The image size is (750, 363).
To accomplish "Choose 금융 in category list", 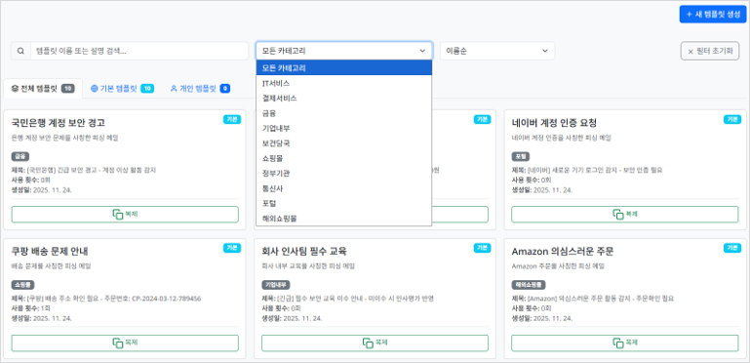I will 344,113.
